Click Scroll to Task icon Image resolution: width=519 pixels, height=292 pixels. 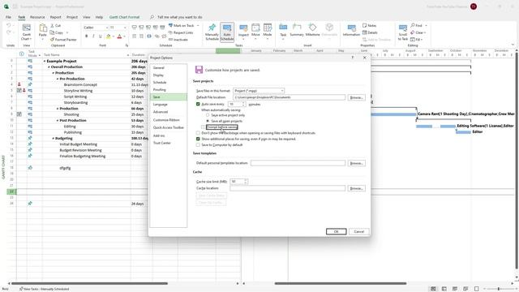click(403, 32)
